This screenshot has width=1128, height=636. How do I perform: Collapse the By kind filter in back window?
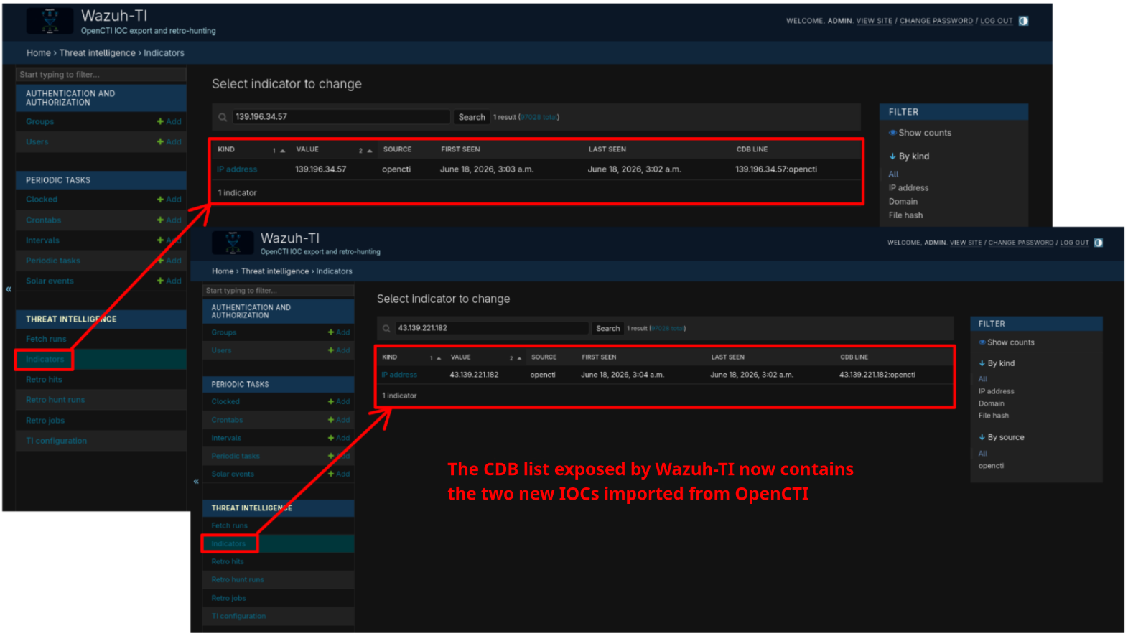pyautogui.click(x=909, y=156)
